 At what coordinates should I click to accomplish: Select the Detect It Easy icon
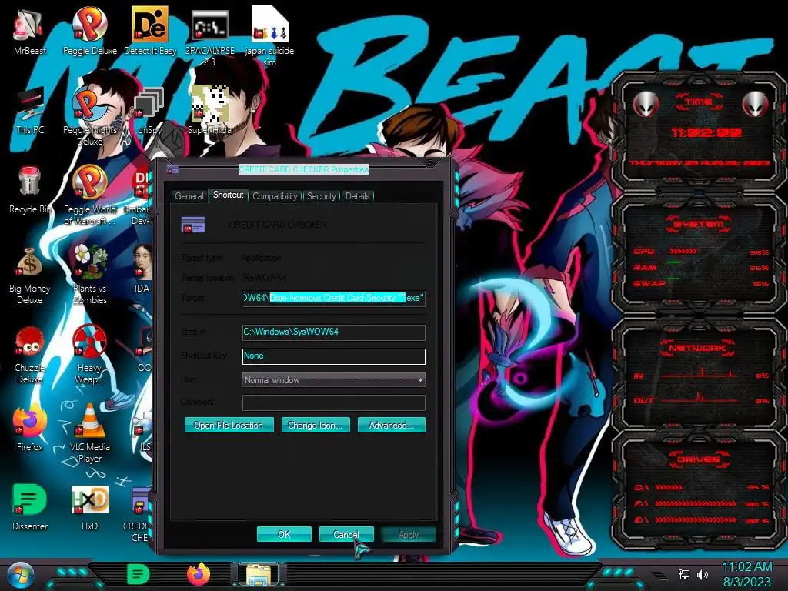pyautogui.click(x=150, y=30)
